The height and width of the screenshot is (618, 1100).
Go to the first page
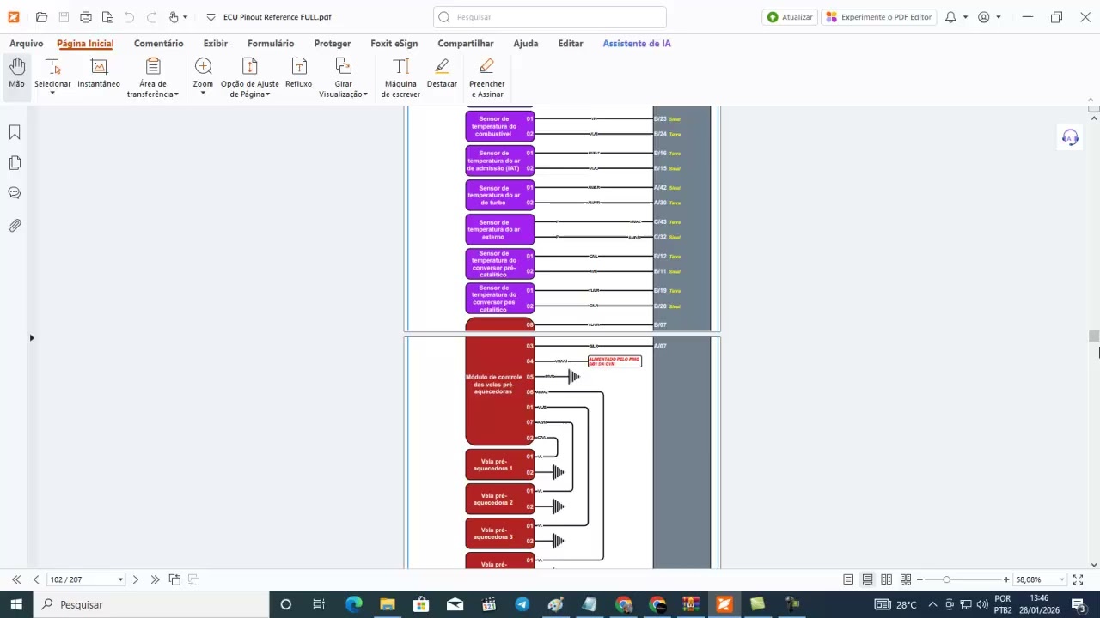click(16, 580)
